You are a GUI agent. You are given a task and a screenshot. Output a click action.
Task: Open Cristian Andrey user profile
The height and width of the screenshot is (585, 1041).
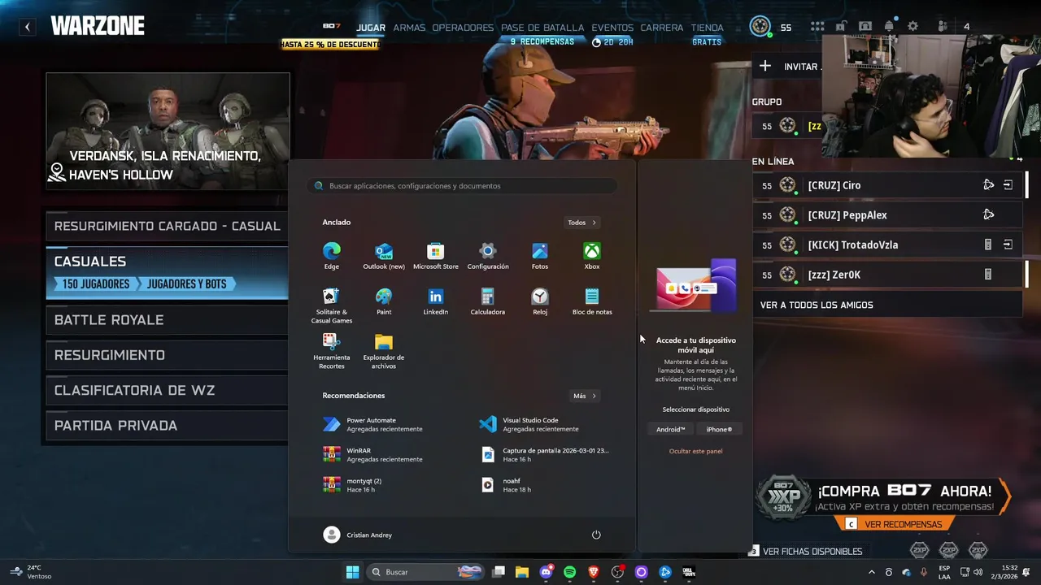[x=358, y=535]
